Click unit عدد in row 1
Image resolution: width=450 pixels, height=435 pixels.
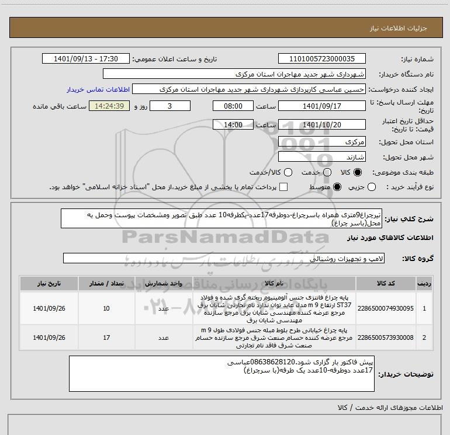click(164, 308)
